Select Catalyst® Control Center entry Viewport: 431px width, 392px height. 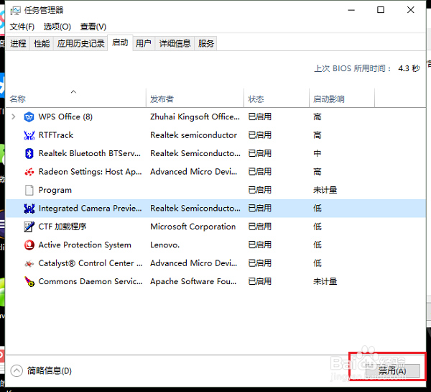(x=91, y=263)
